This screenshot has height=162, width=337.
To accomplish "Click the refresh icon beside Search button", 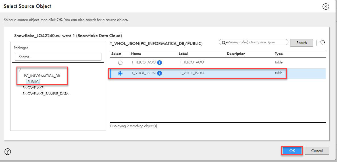I will (x=323, y=42).
